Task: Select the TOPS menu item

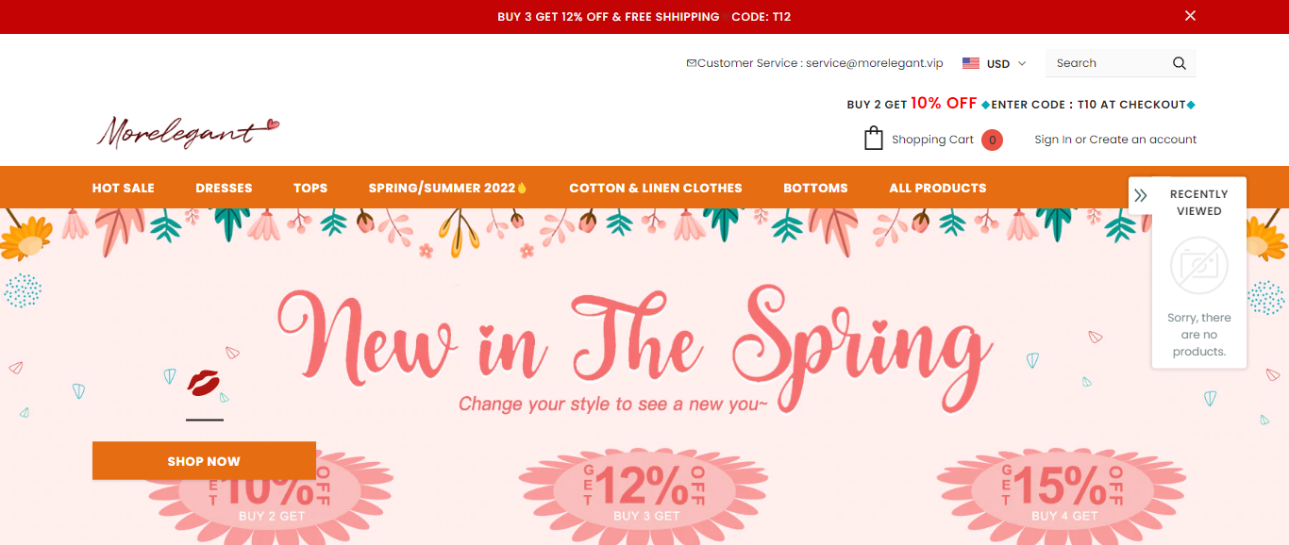Action: (310, 188)
